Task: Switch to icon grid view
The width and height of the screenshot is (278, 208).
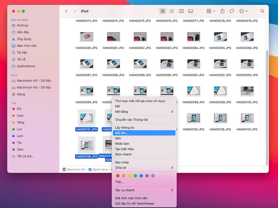Action: [x=163, y=11]
